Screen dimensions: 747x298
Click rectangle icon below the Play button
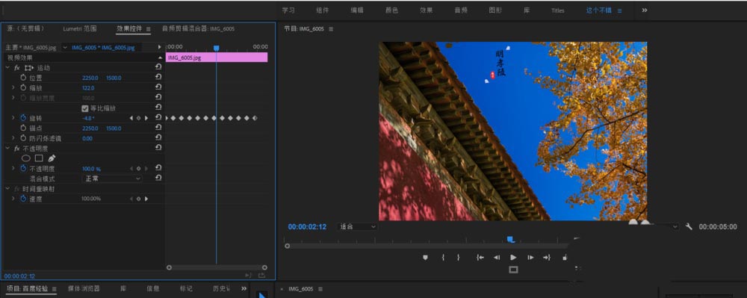click(513, 270)
